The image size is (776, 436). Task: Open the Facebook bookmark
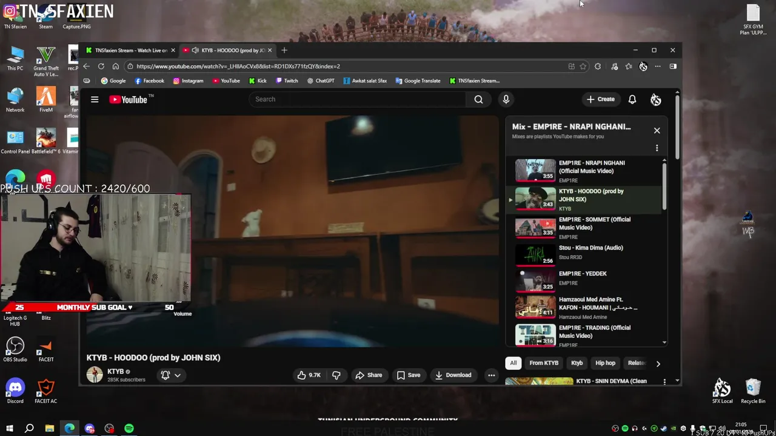click(x=149, y=81)
